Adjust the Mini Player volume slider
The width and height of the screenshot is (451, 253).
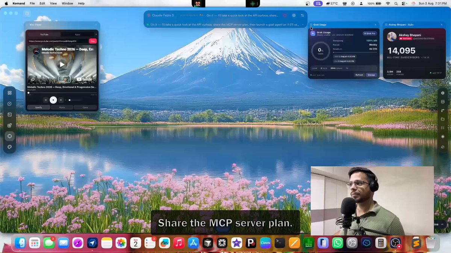[75, 100]
